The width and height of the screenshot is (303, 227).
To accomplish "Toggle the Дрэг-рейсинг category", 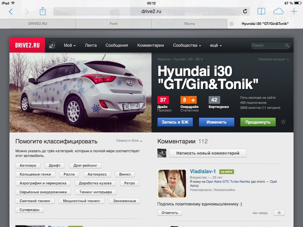I will tap(85, 166).
